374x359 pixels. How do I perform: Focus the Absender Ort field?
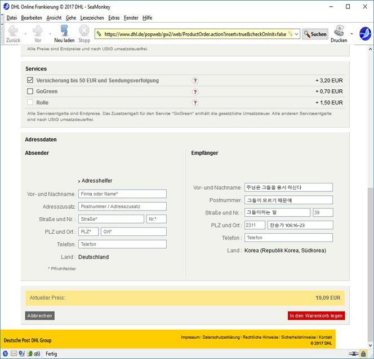coord(134,231)
